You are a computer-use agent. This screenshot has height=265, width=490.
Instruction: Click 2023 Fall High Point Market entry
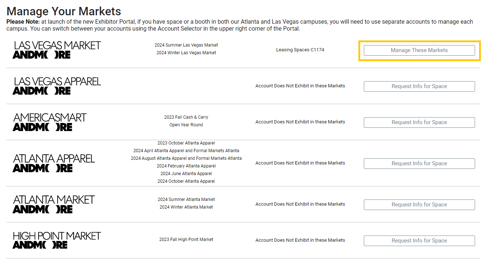(186, 240)
